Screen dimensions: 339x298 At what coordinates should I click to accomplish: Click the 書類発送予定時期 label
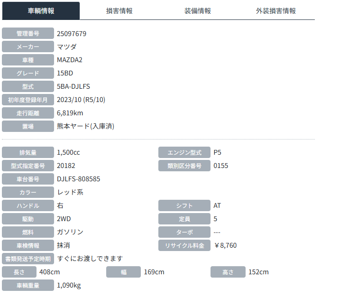pyautogui.click(x=28, y=259)
